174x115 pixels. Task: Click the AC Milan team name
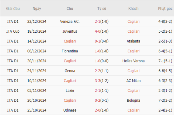[133, 80]
